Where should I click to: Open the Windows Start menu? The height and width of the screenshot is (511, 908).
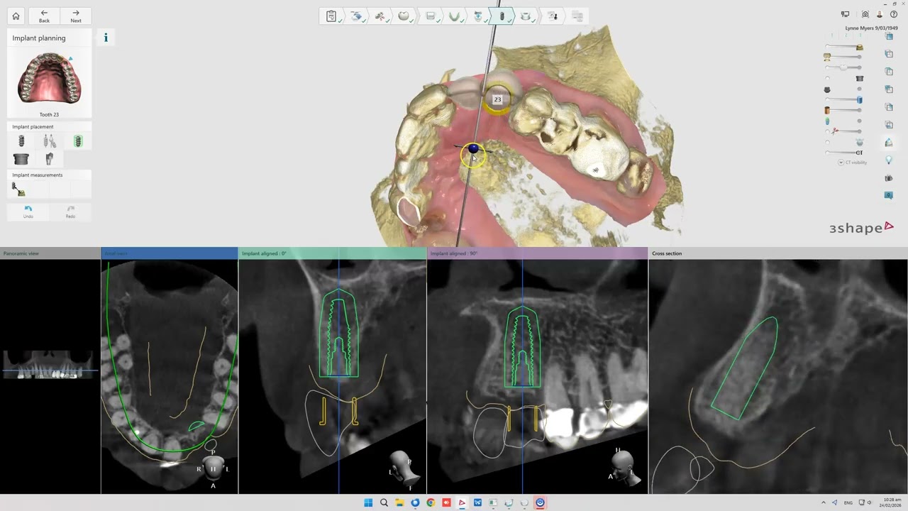pyautogui.click(x=368, y=502)
